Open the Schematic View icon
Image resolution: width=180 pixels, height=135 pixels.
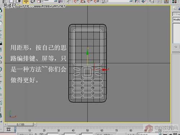tap(166, 1)
